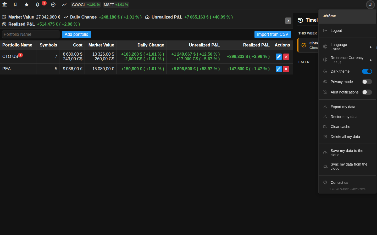Select Restore my data
This screenshot has height=235, width=377.
347,117
